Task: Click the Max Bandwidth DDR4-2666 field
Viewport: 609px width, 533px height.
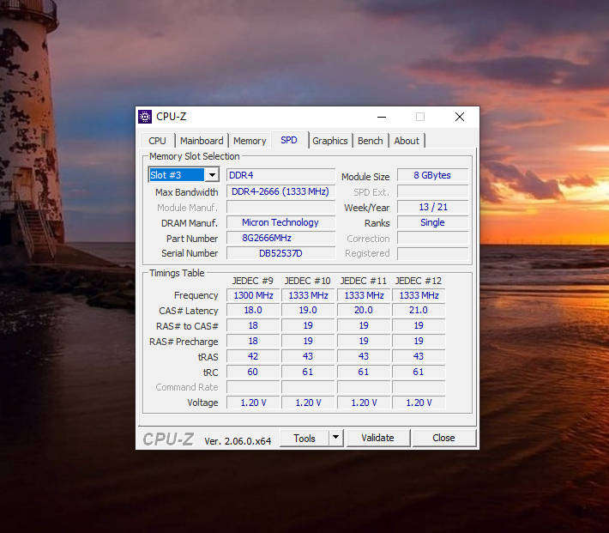Action: click(x=280, y=191)
